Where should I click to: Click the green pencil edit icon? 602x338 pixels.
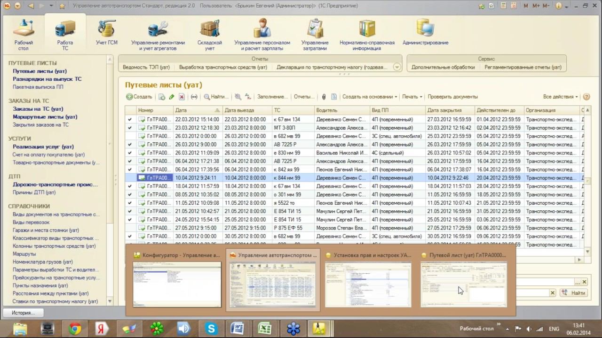pyautogui.click(x=172, y=97)
